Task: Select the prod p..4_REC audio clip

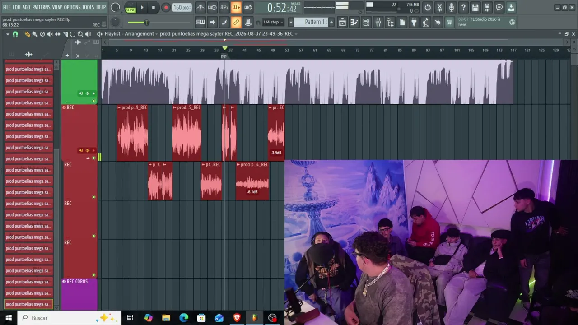Action: click(252, 181)
